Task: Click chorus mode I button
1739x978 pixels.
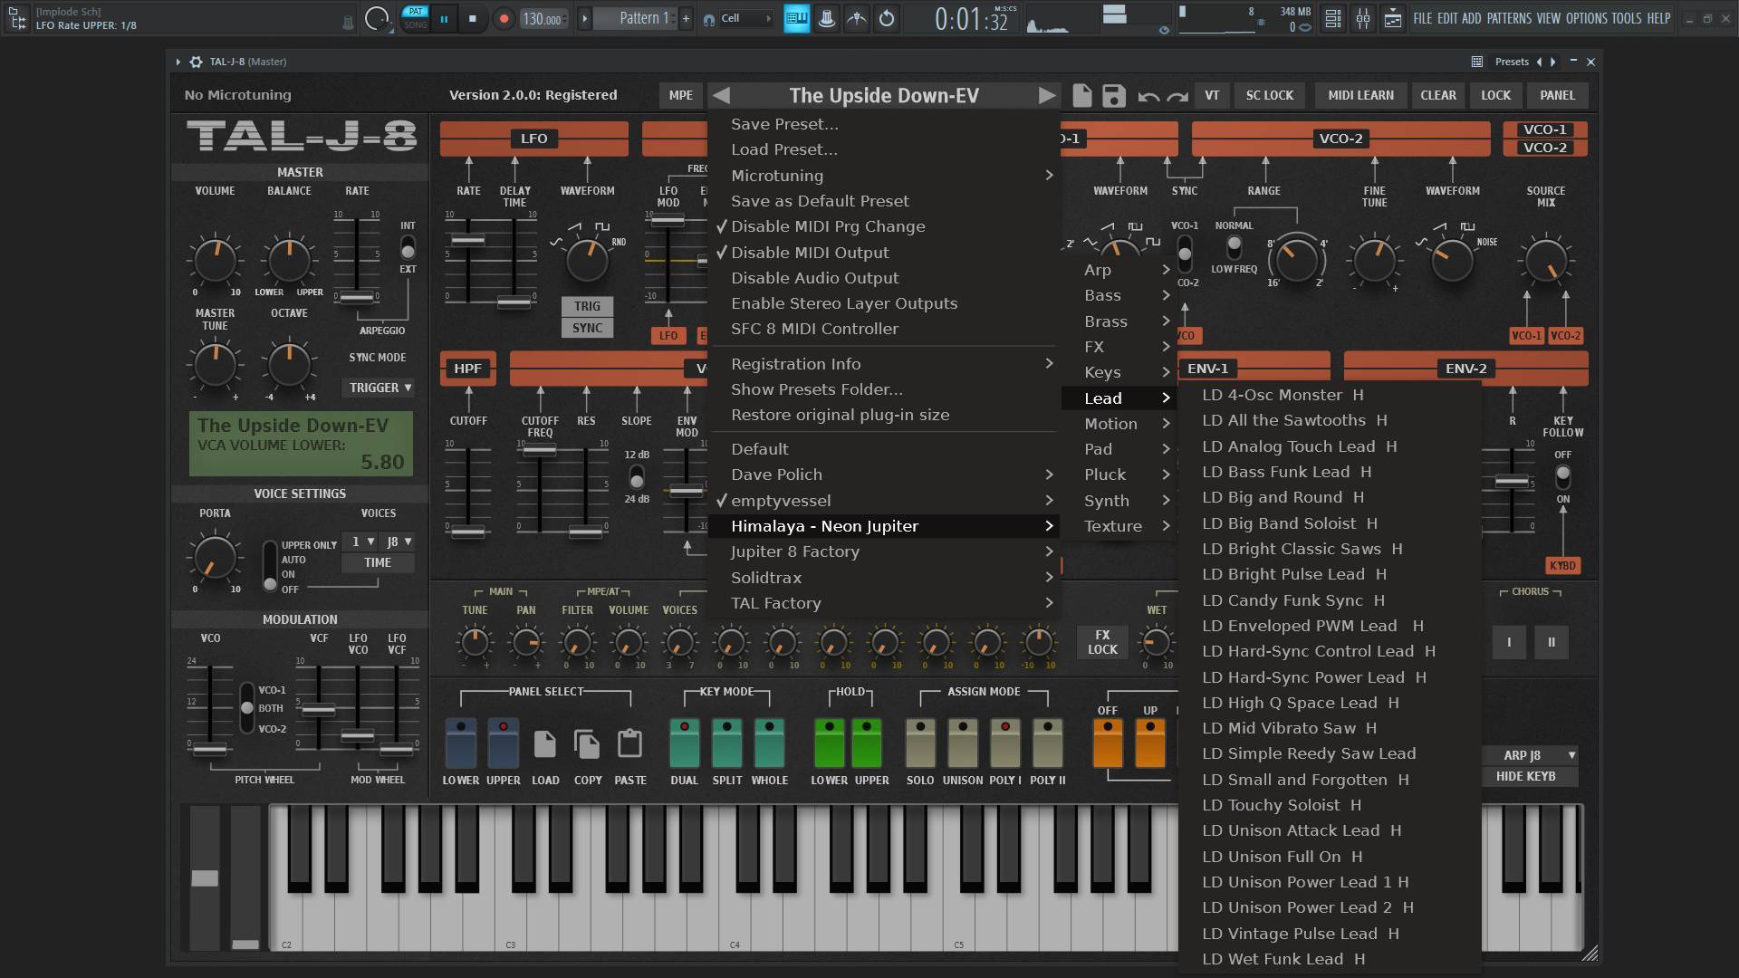Action: pos(1509,642)
